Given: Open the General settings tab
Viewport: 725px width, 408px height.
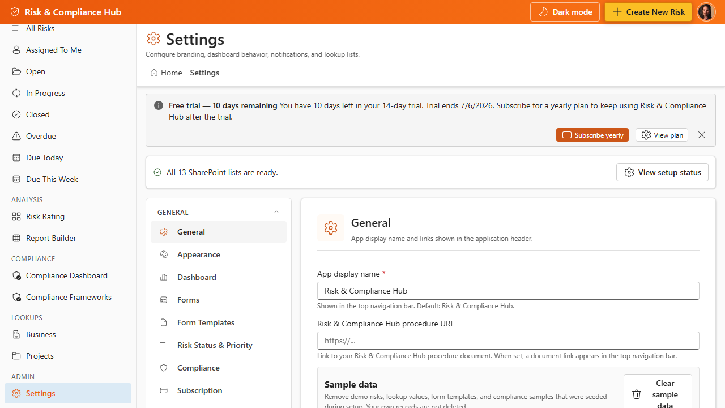Looking at the screenshot, I should click(x=219, y=232).
